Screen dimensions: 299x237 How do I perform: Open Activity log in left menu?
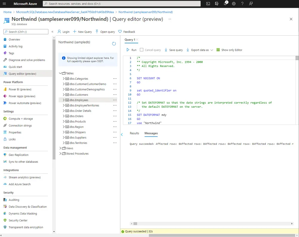[x=16, y=46]
